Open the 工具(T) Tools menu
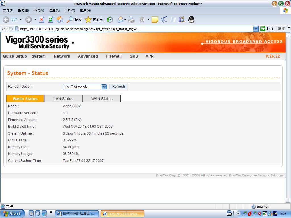 pyautogui.click(x=70, y=11)
